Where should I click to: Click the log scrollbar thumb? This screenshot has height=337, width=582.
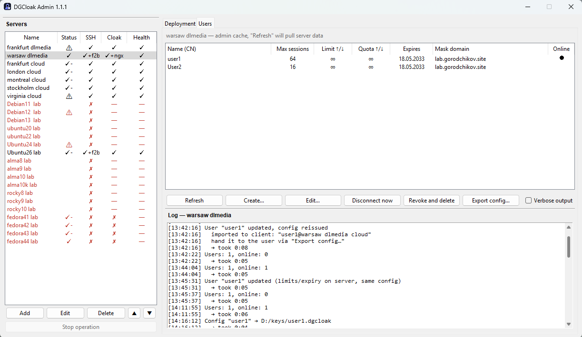tap(569, 247)
